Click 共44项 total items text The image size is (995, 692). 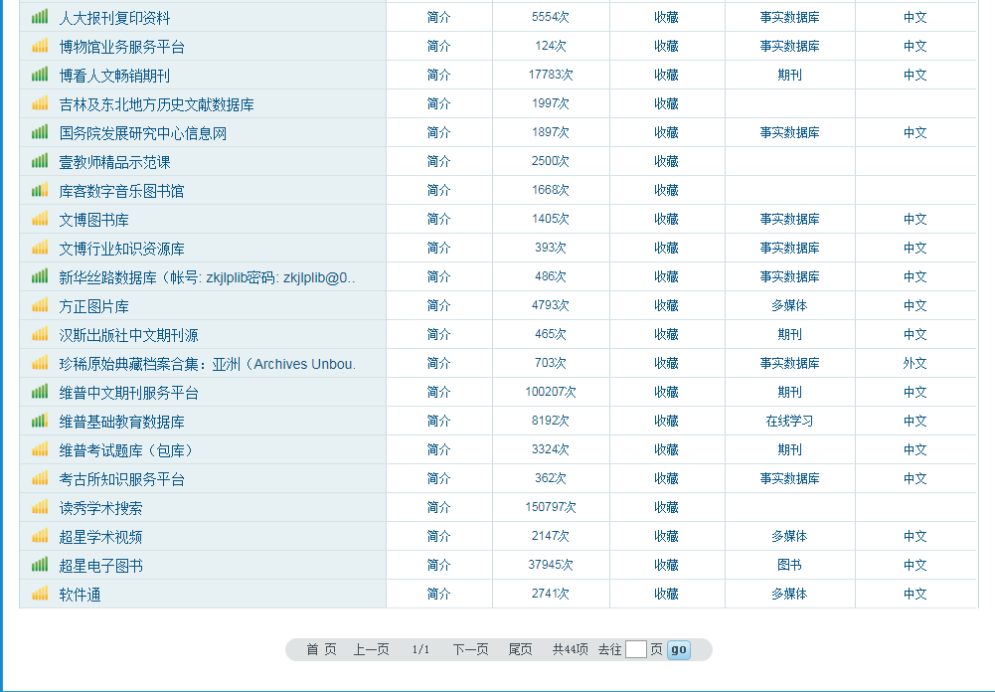point(570,649)
